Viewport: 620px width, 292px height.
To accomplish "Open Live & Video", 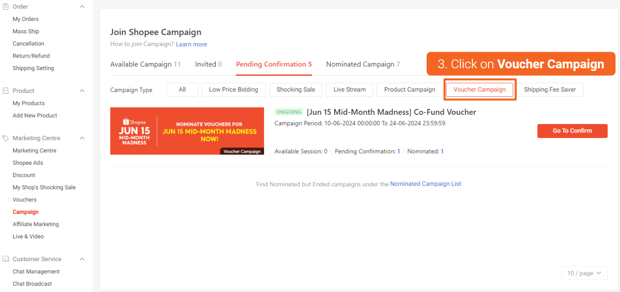I will 28,237.
